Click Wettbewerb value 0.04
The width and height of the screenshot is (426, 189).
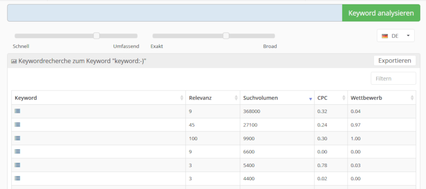[355, 111]
